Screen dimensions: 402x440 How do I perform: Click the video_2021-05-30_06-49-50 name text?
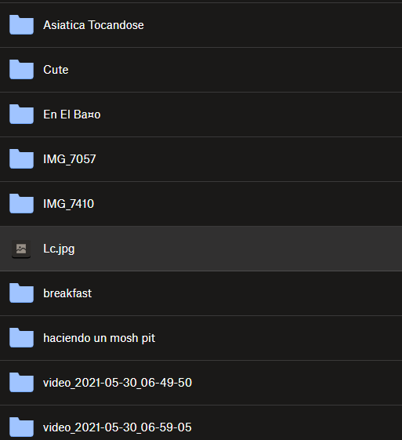click(118, 383)
